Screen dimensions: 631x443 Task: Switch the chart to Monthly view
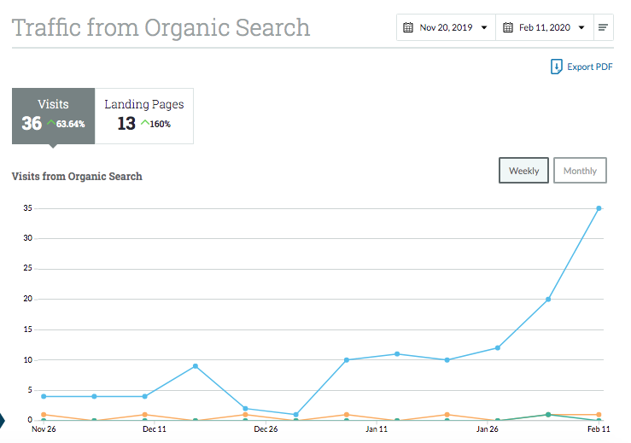point(580,171)
